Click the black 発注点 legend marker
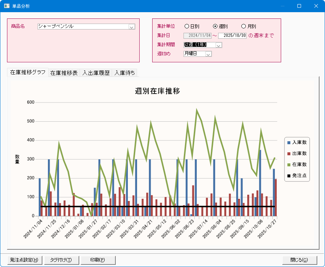This screenshot has height=267, width=325. point(289,176)
